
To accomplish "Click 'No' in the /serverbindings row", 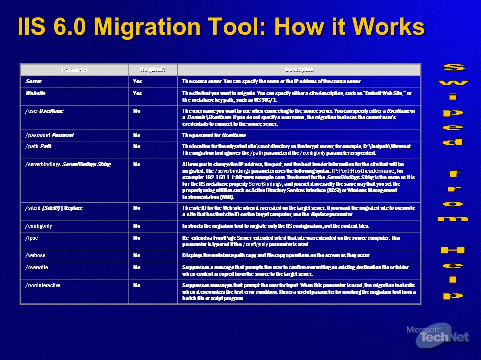I will pos(137,164).
